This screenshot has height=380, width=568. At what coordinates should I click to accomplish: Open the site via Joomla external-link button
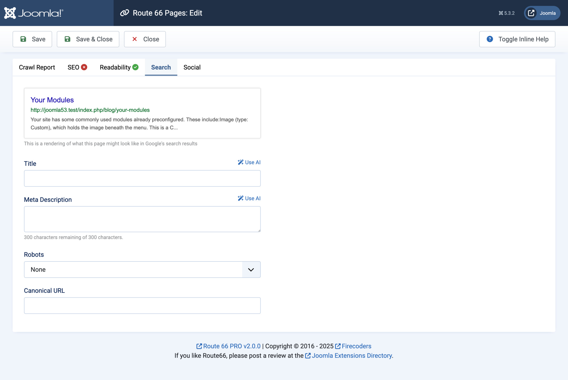pyautogui.click(x=542, y=13)
